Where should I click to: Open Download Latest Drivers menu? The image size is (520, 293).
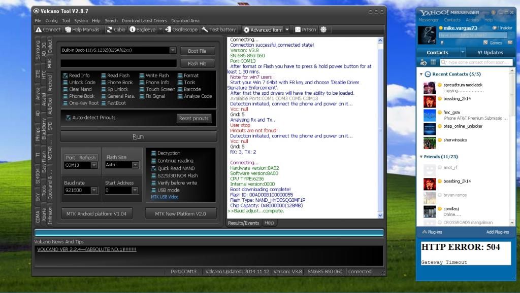tap(144, 20)
